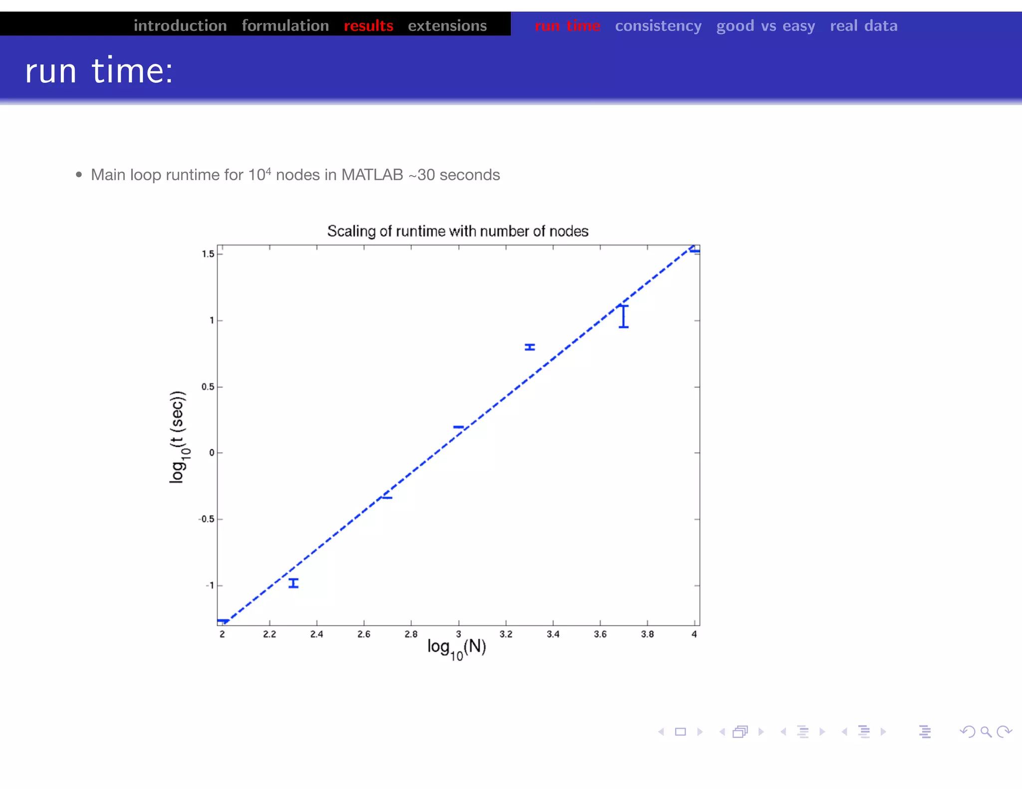Image resolution: width=1022 pixels, height=789 pixels.
Task: Open the consistency subsection link
Action: pyautogui.click(x=658, y=25)
